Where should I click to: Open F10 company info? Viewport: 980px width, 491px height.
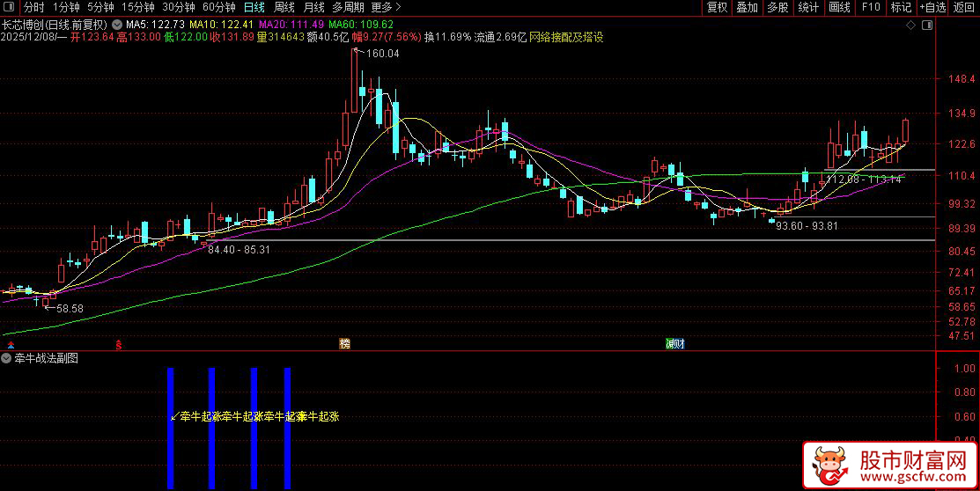click(x=871, y=8)
